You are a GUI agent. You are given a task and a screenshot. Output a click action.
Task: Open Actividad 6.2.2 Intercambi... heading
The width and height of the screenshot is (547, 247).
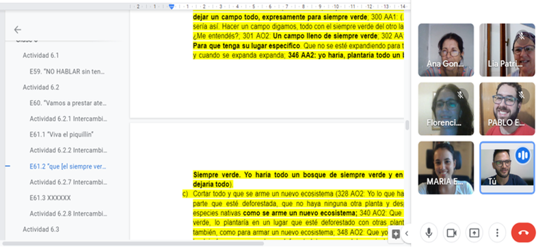pyautogui.click(x=68, y=150)
